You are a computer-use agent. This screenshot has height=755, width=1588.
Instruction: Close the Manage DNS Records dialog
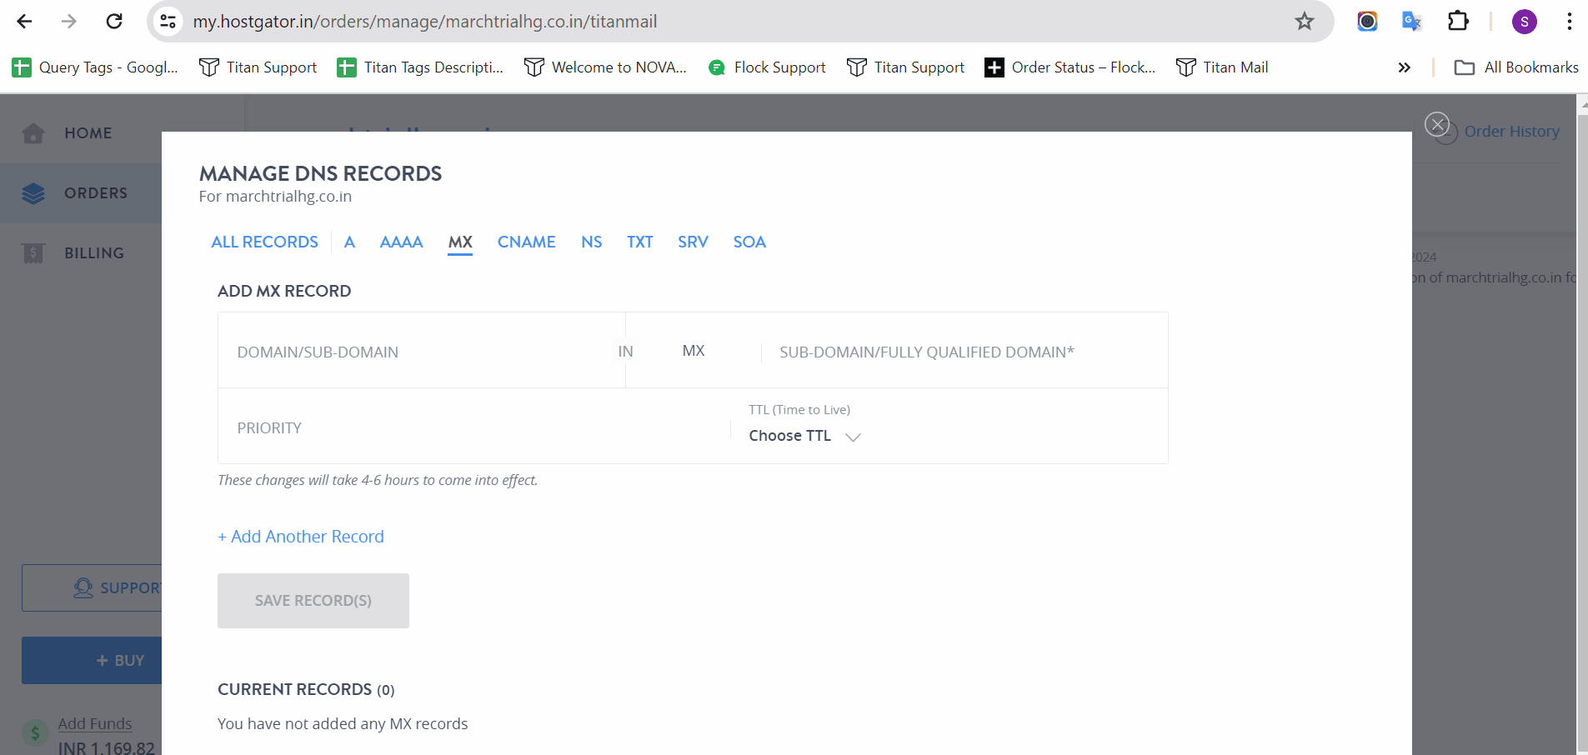1437,124
